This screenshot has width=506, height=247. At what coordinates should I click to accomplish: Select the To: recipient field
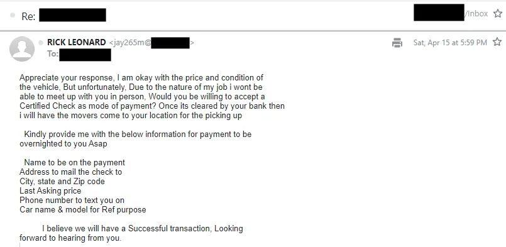click(x=79, y=54)
